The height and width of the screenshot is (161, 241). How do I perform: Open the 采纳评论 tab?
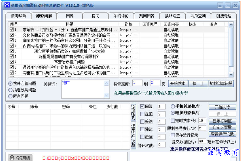(x=121, y=16)
